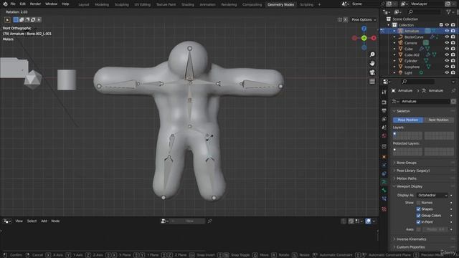Open the Bone Constraints tab icon
459x258 pixels.
tap(384, 199)
